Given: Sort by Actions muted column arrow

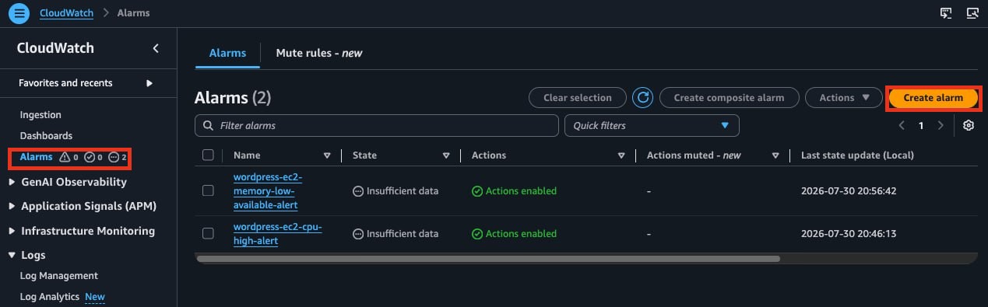Looking at the screenshot, I should [775, 155].
